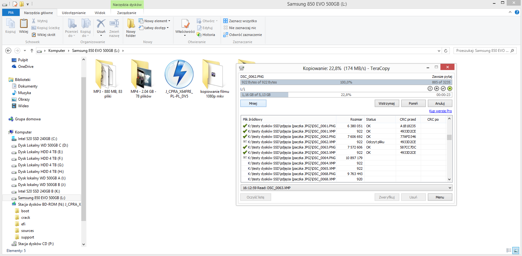This screenshot has width=522, height=256.
Task: Collapse the ribbon with the chevron
Action: click(510, 12)
